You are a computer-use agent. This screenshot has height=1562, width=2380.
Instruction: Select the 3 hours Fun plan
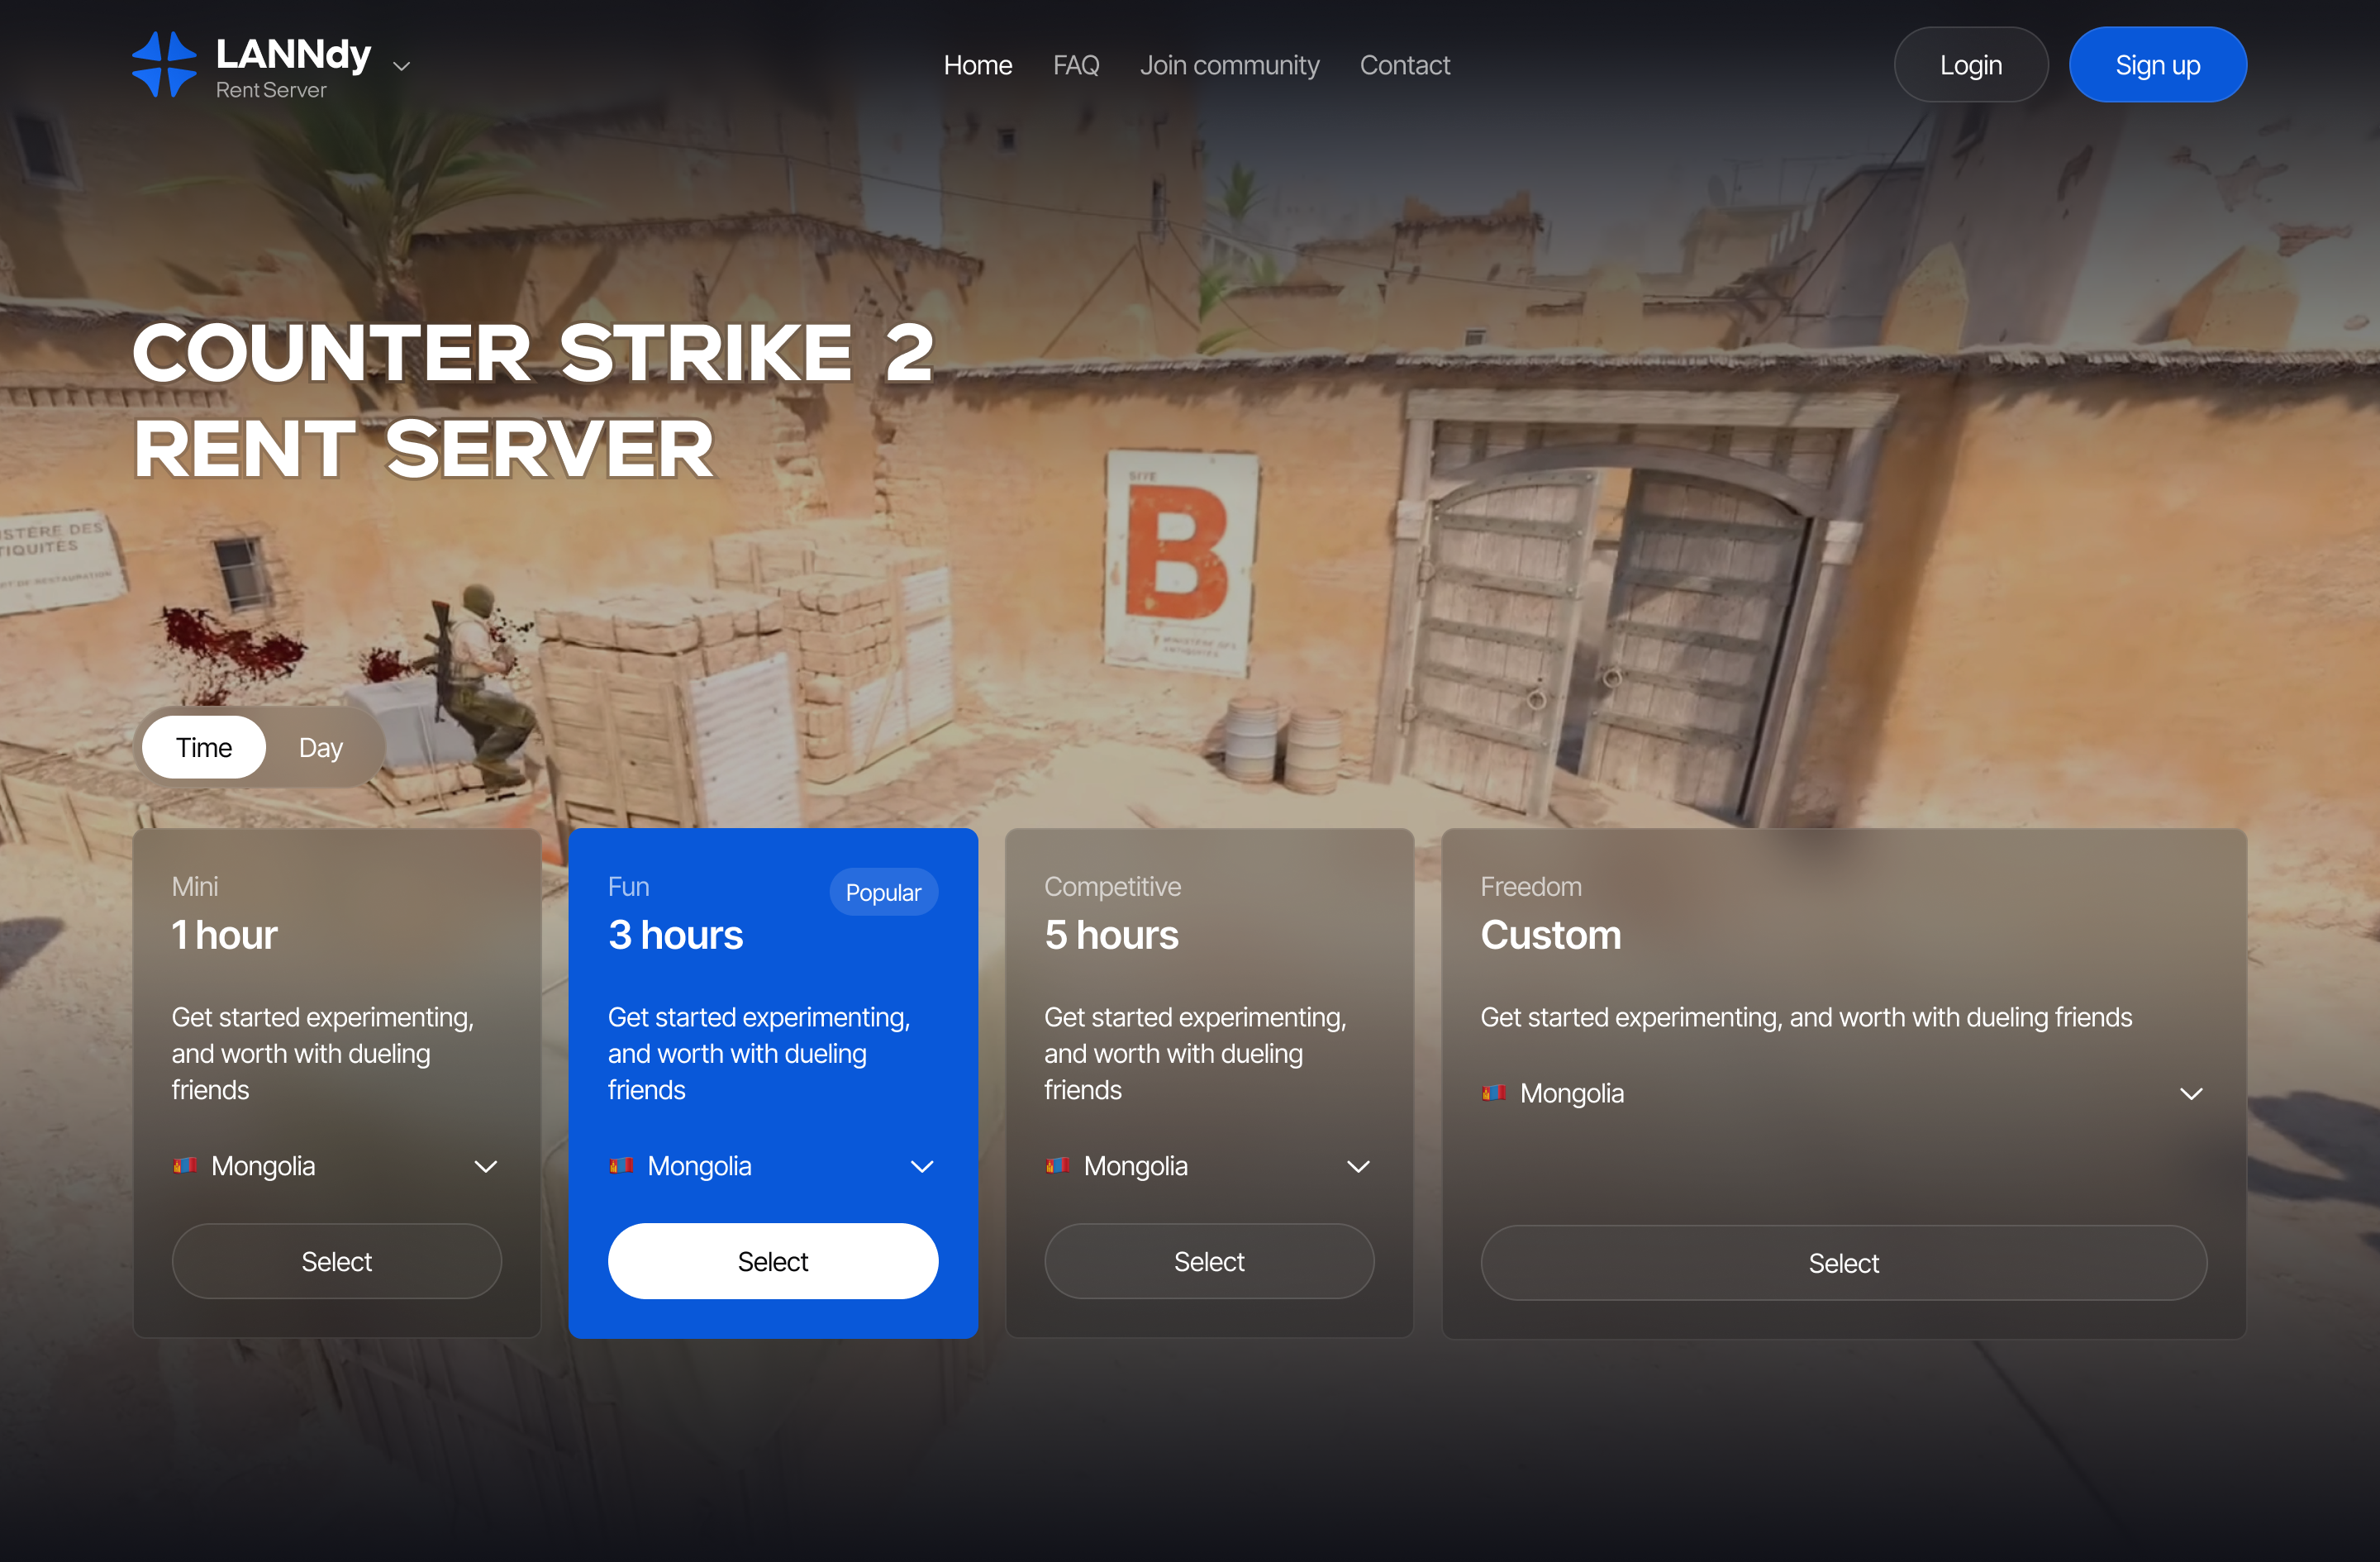click(x=772, y=1261)
